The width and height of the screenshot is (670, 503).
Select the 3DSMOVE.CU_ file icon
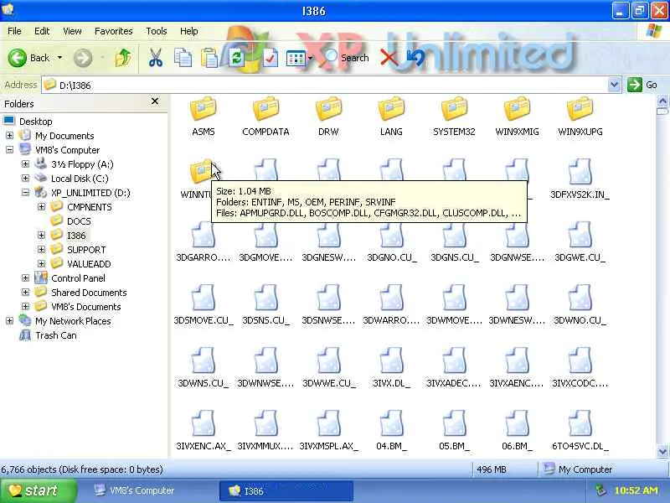(x=204, y=298)
